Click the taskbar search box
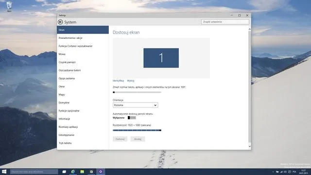 [34, 172]
